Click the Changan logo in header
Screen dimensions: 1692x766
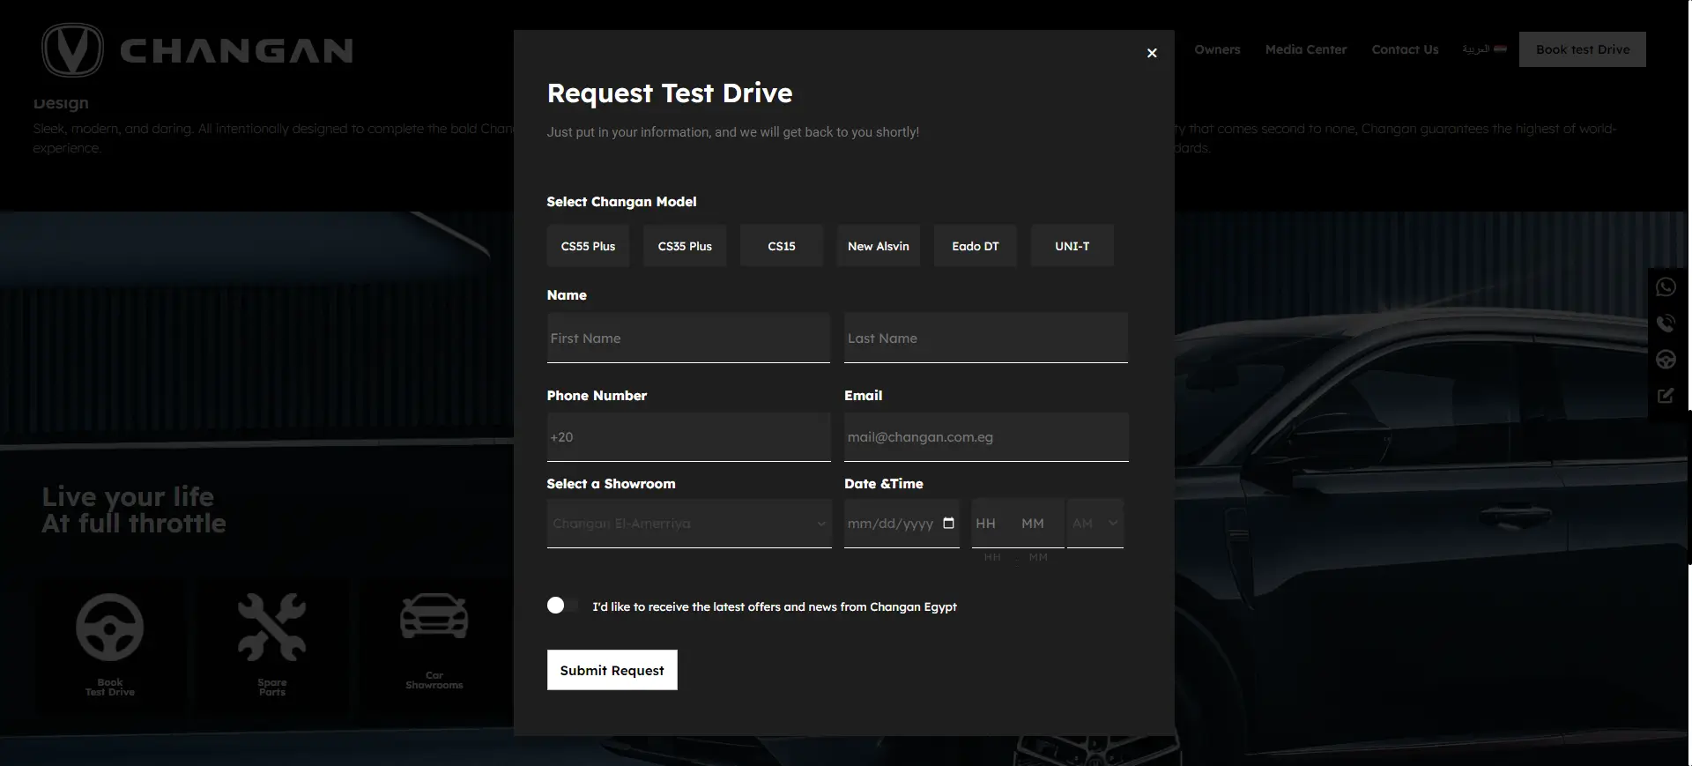tap(197, 50)
